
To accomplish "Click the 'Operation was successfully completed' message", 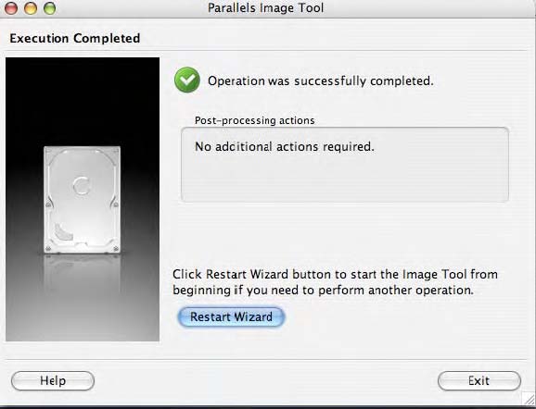I will click(321, 81).
